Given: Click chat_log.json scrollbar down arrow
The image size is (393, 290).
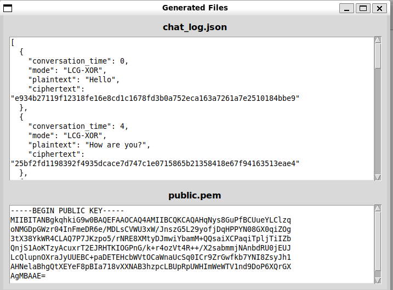Looking at the screenshot, I should point(378,177).
